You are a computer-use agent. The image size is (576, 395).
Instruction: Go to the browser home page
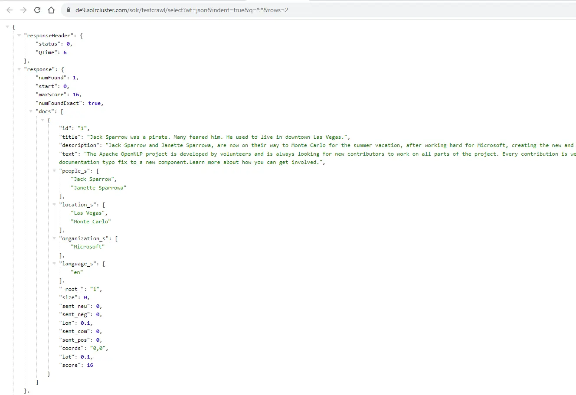point(51,10)
